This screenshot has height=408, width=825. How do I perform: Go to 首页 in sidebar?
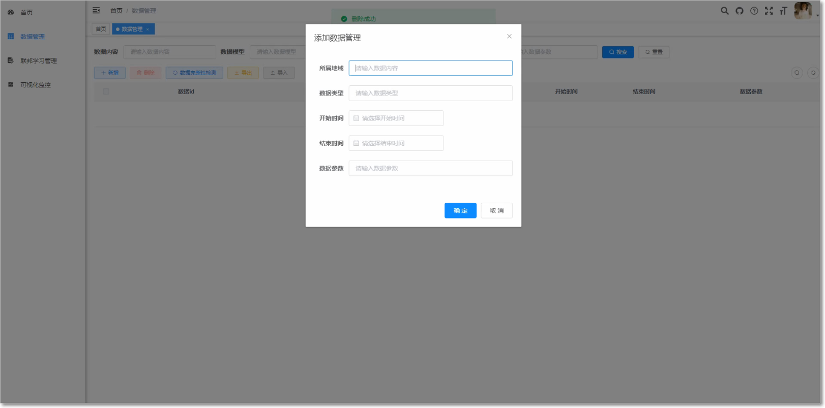26,12
